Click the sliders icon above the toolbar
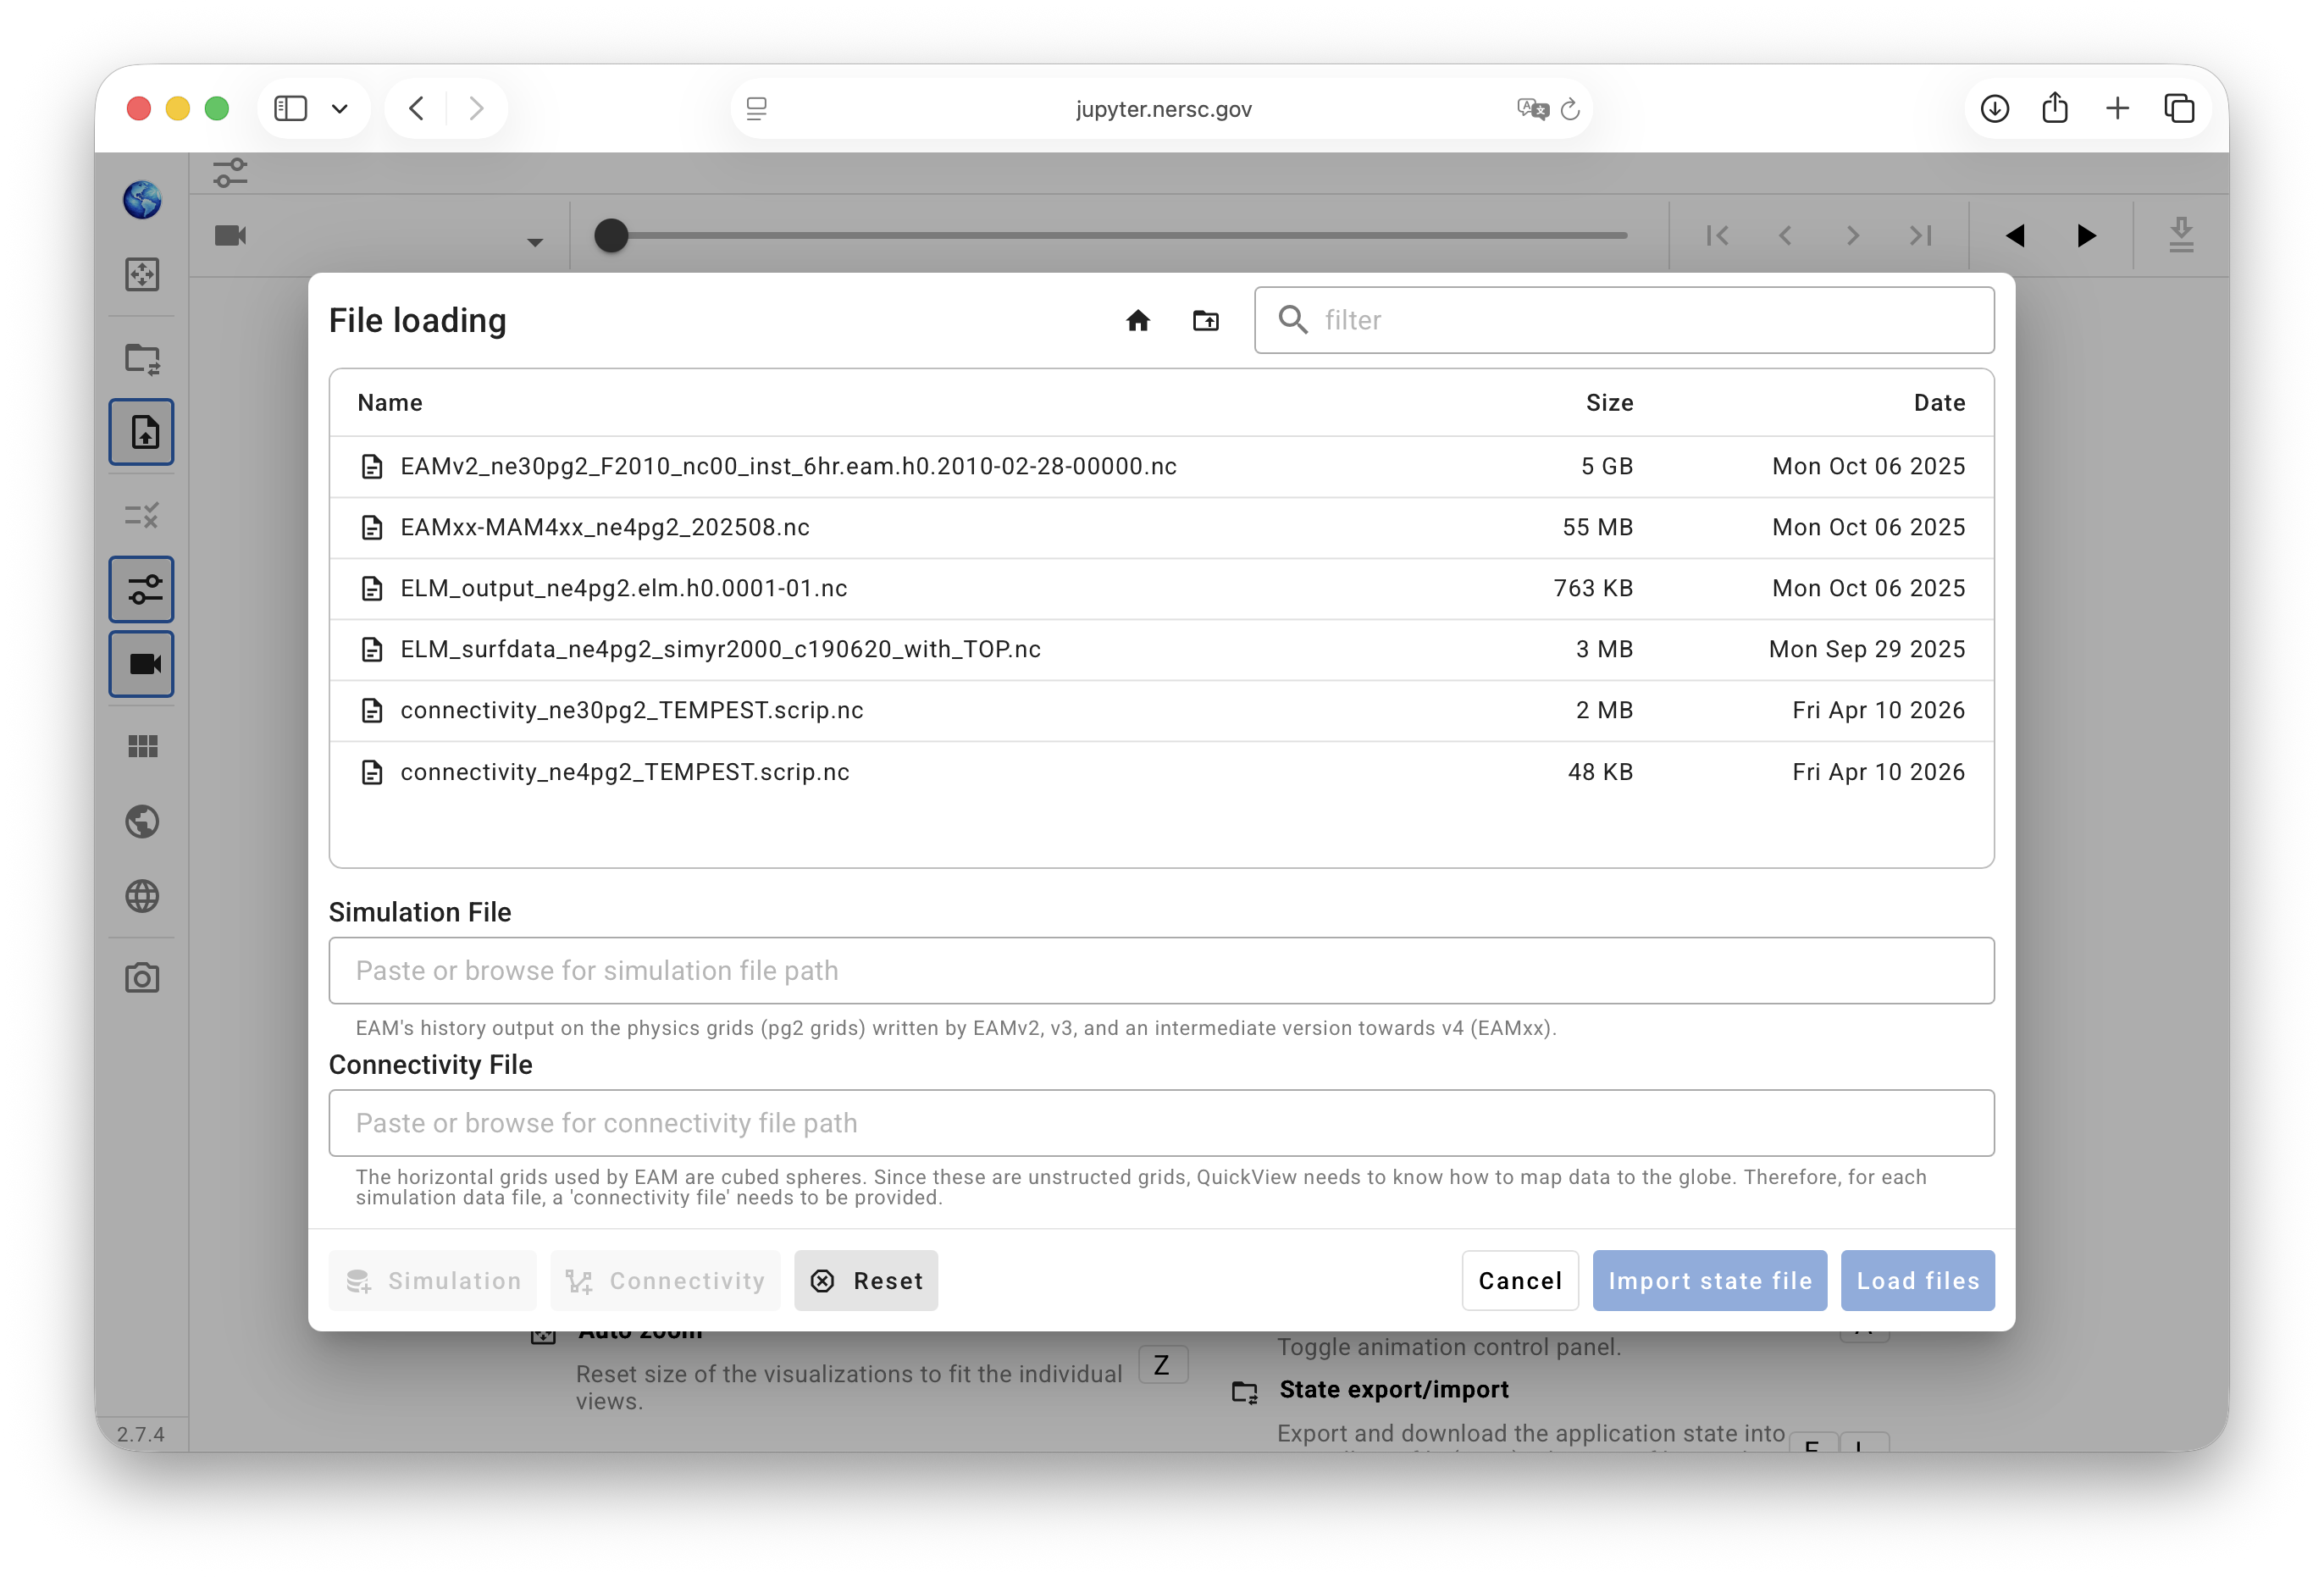 pyautogui.click(x=230, y=173)
